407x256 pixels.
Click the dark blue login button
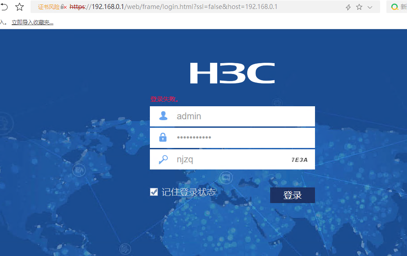(x=293, y=195)
